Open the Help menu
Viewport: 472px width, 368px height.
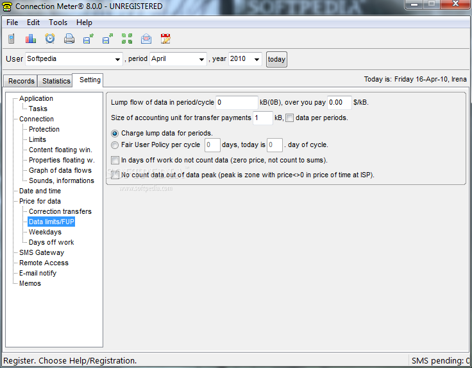coord(84,22)
